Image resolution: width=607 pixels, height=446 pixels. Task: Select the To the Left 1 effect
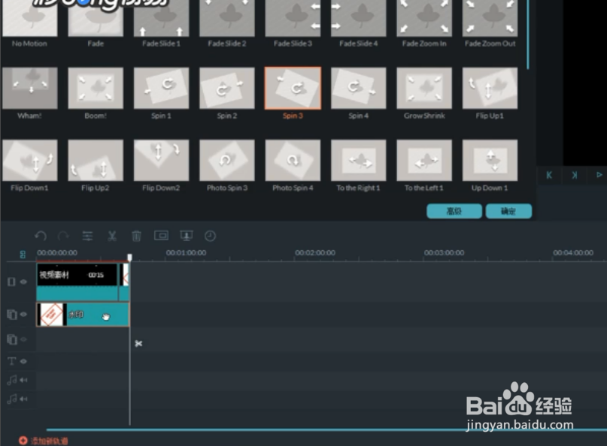[x=424, y=161]
